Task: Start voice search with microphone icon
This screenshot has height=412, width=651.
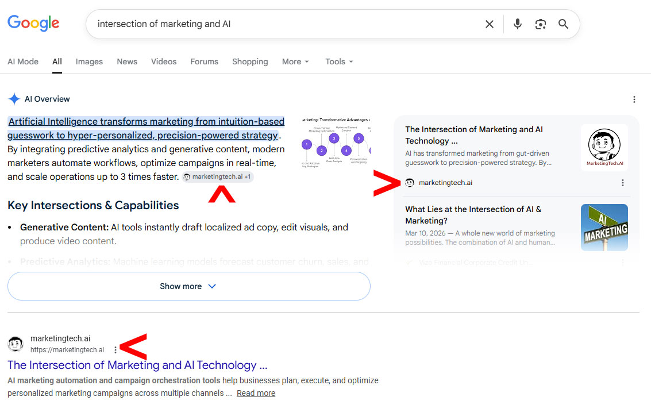Action: (517, 24)
